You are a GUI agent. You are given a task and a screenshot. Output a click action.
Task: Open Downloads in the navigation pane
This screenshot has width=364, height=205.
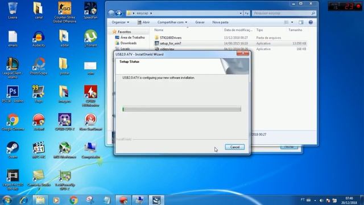coord(128,43)
